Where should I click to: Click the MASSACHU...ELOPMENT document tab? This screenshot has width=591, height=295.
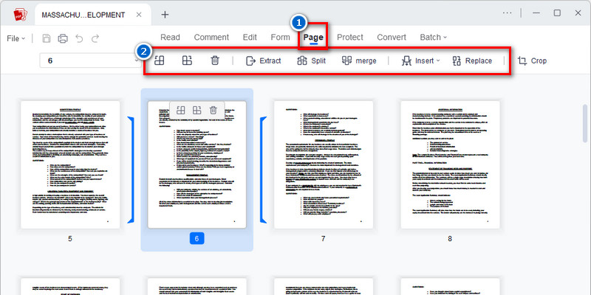click(93, 15)
